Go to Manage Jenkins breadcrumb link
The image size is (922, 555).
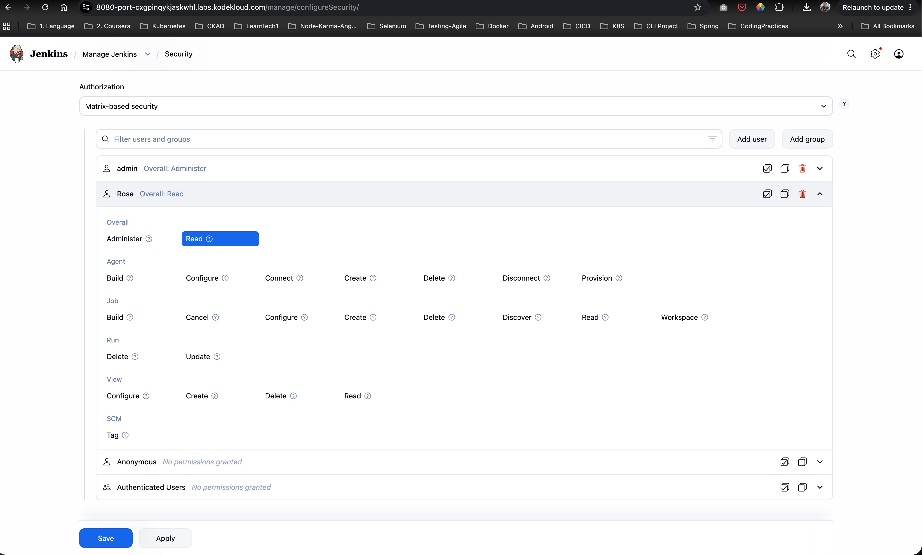pyautogui.click(x=110, y=54)
